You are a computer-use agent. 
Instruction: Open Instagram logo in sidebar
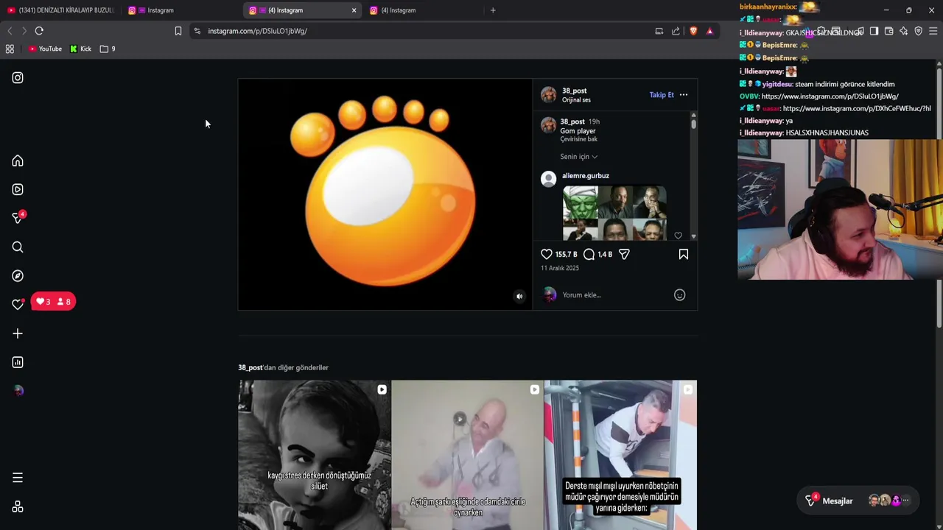18,78
